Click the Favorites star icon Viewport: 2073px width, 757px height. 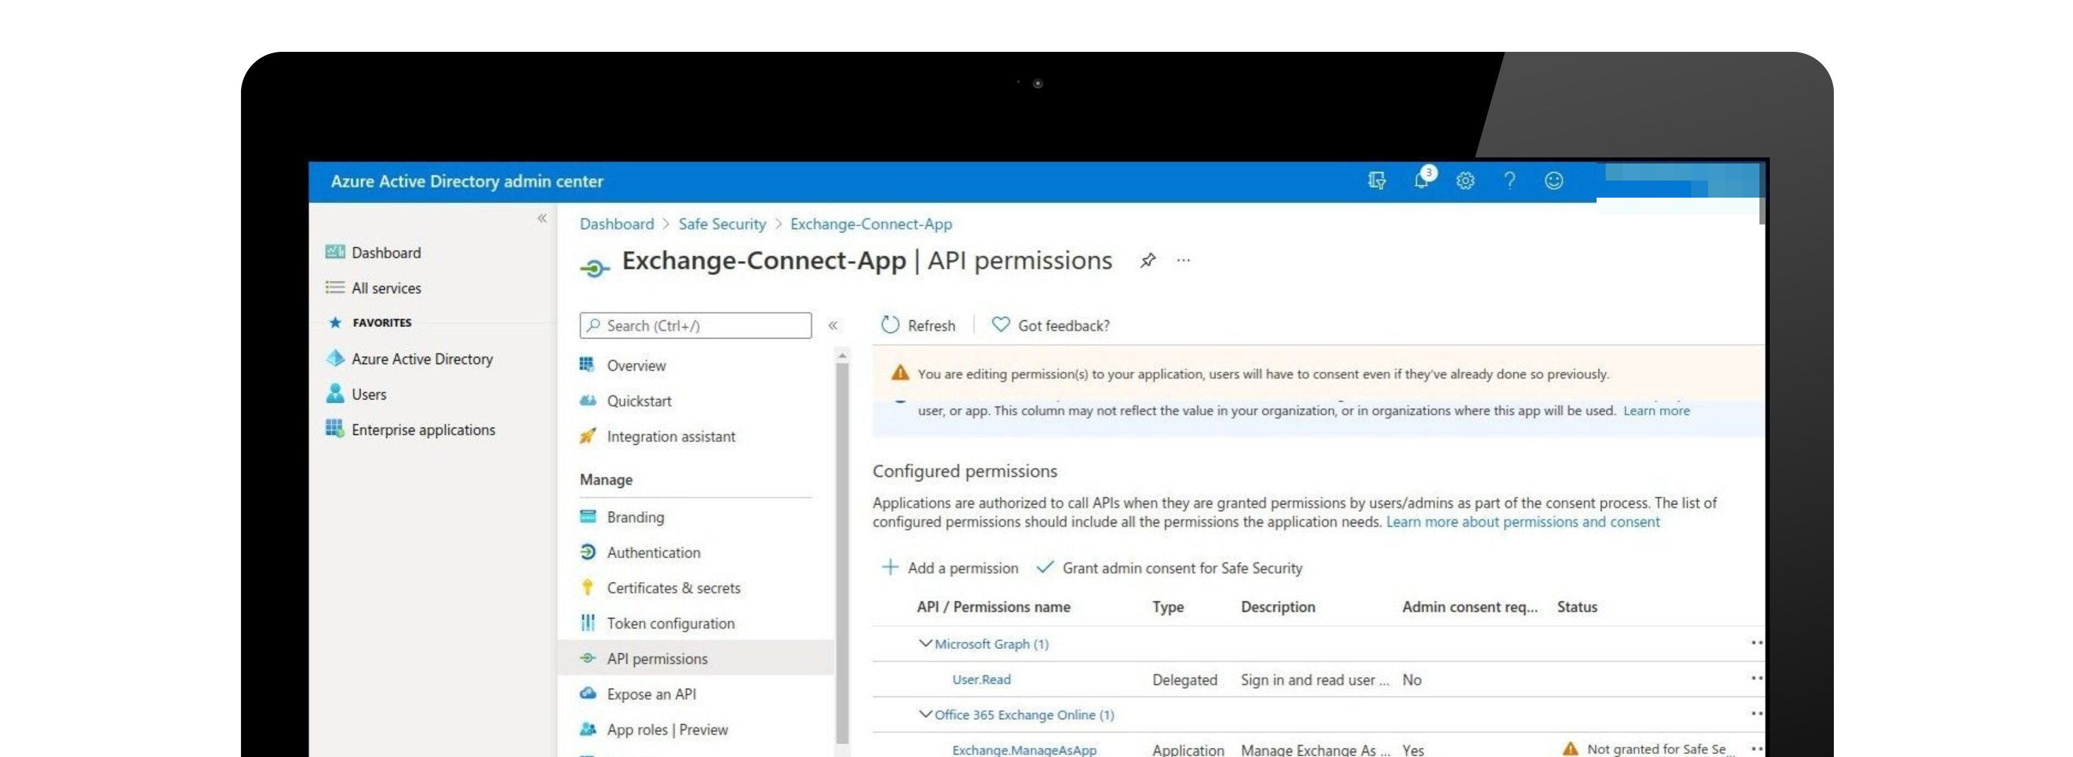(x=335, y=323)
